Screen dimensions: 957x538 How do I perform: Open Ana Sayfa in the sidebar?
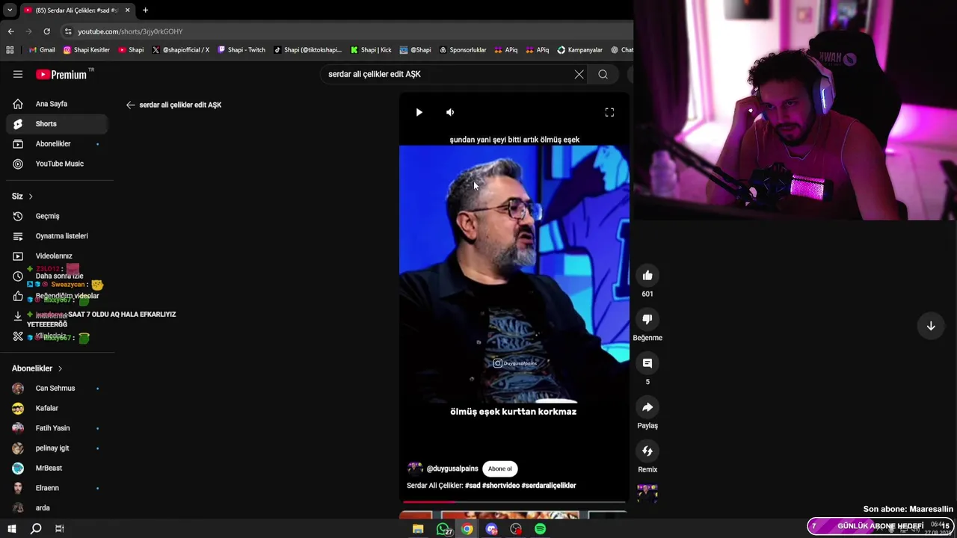[57, 104]
